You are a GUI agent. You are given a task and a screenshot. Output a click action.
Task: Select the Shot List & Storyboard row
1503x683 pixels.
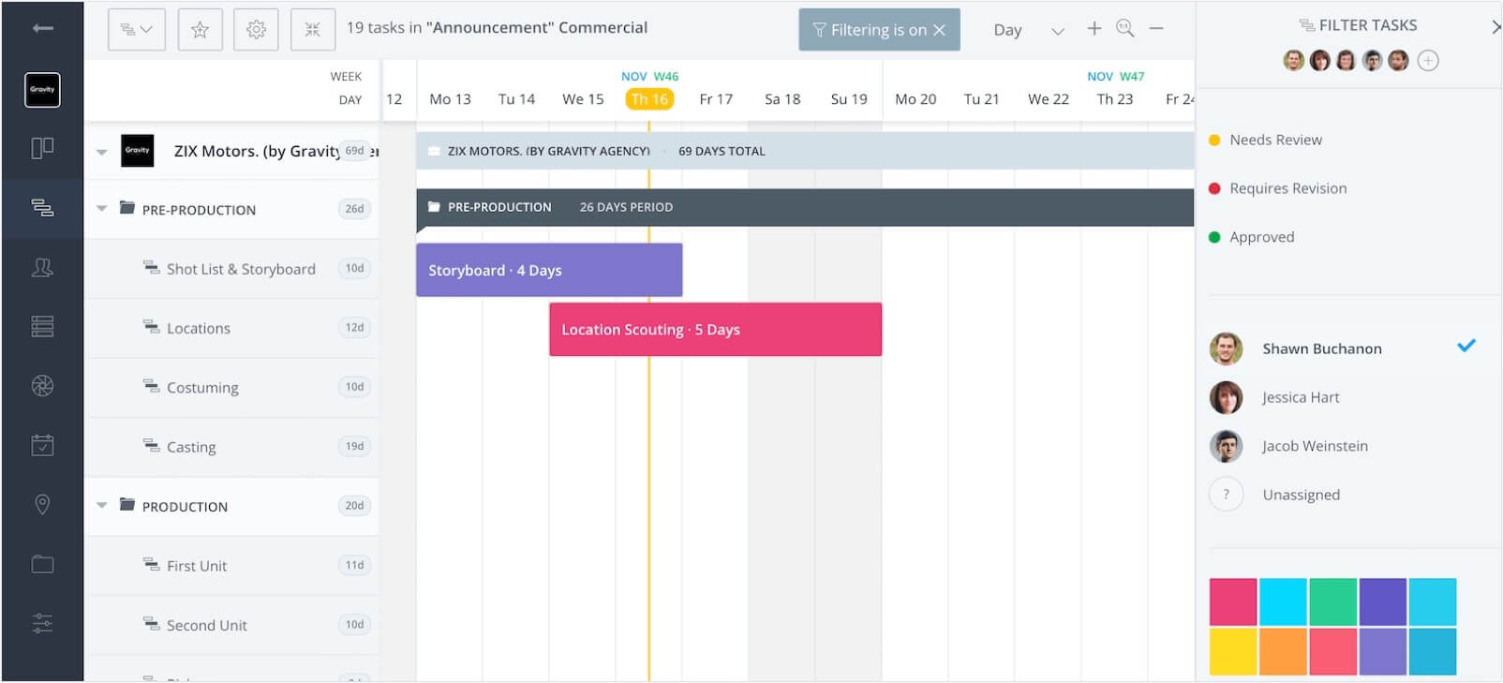231,269
